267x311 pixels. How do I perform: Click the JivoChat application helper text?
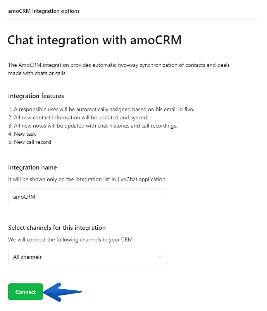[87, 180]
